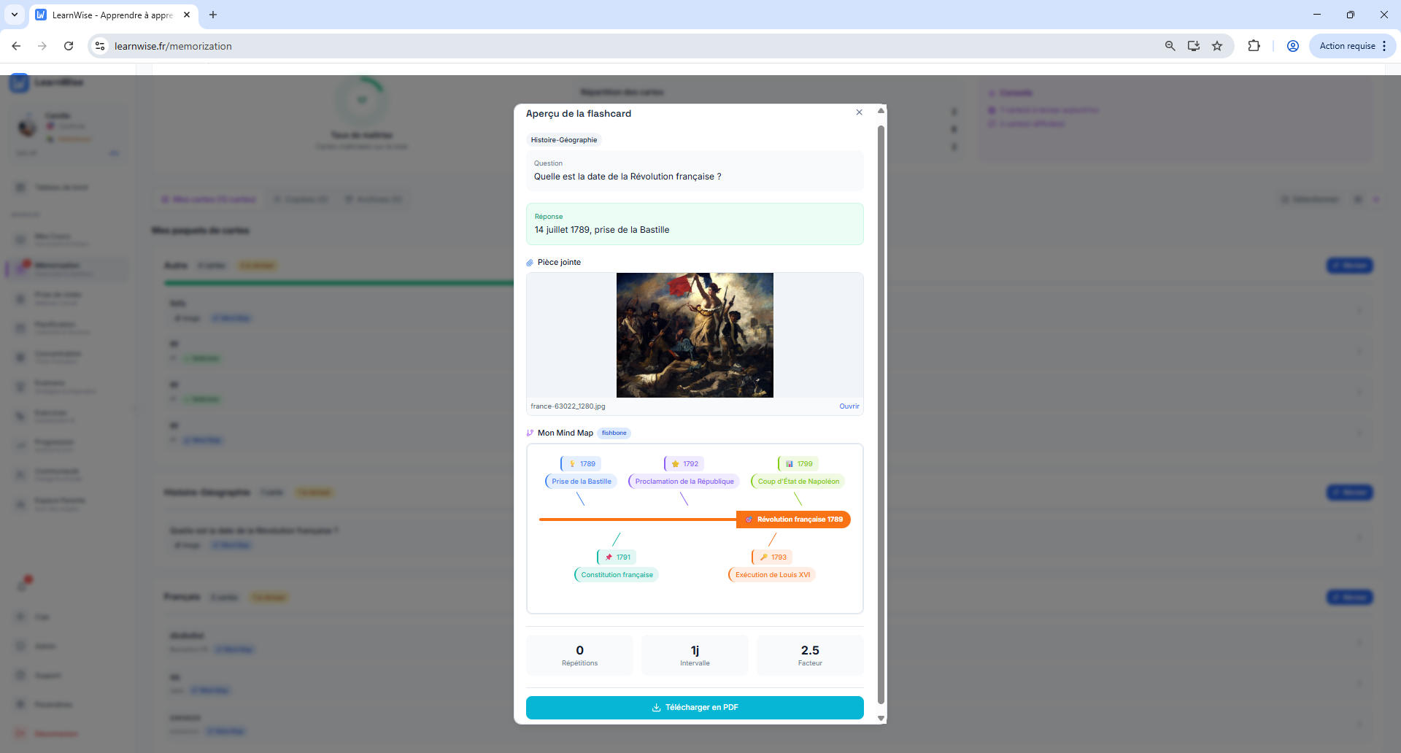Open the tab search dropdown arrow
The height and width of the screenshot is (753, 1401).
15,15
